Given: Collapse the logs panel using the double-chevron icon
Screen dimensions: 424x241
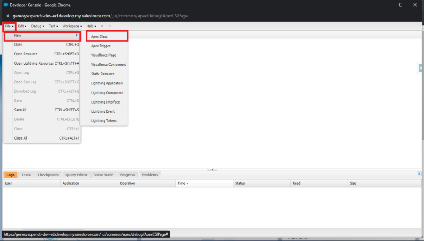Looking at the screenshot, I should (418, 174).
